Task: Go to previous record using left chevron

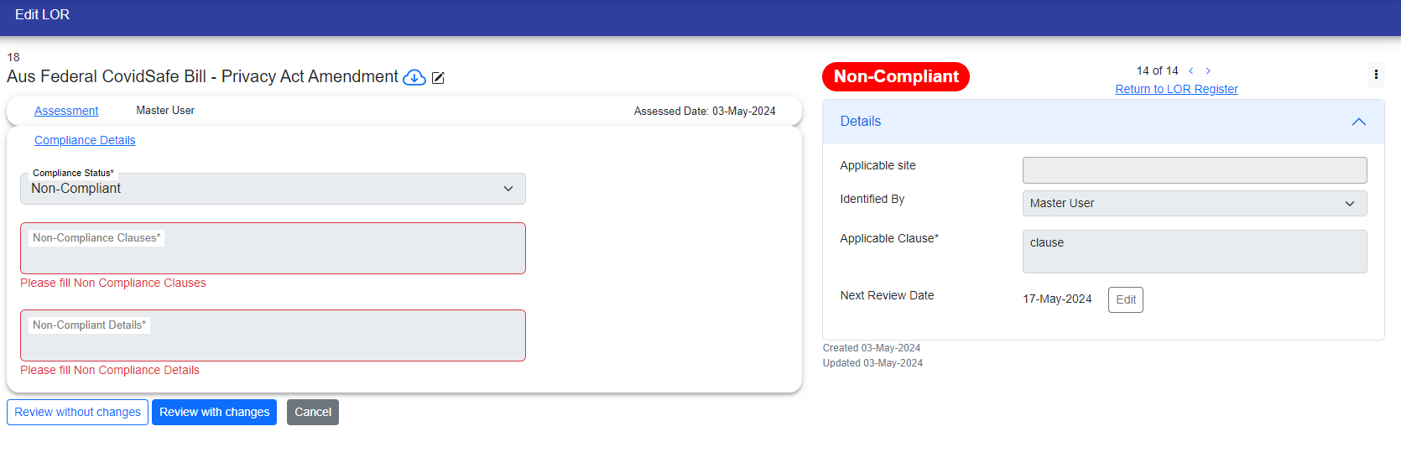Action: (1190, 71)
